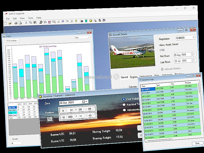Select the Civil Twilight radio button

click(124, 99)
